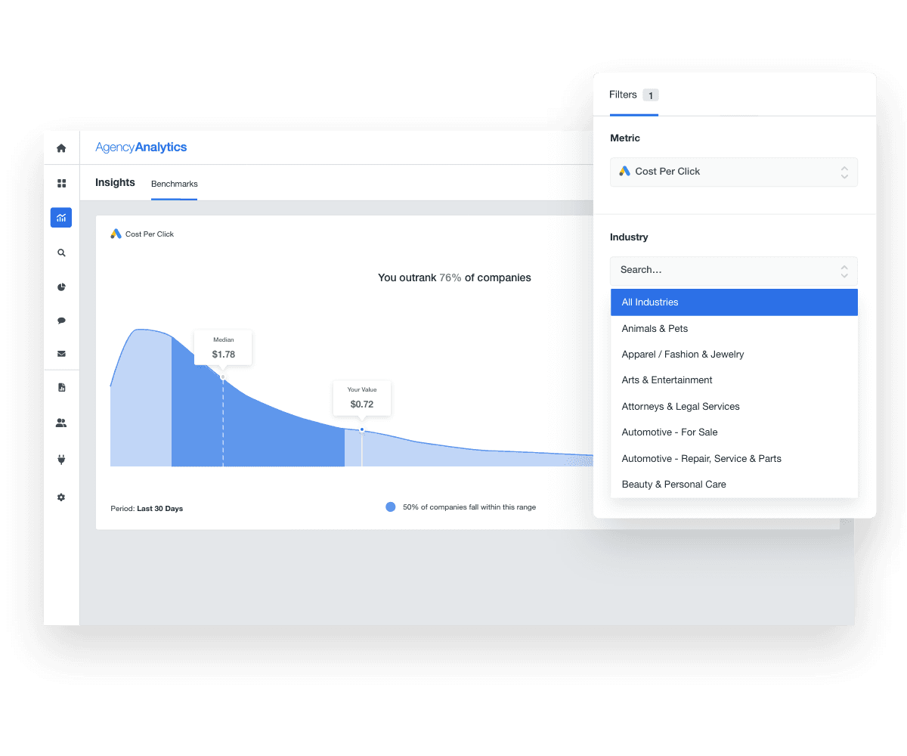
Task: Click the chat bubble sidebar icon
Action: pos(61,321)
